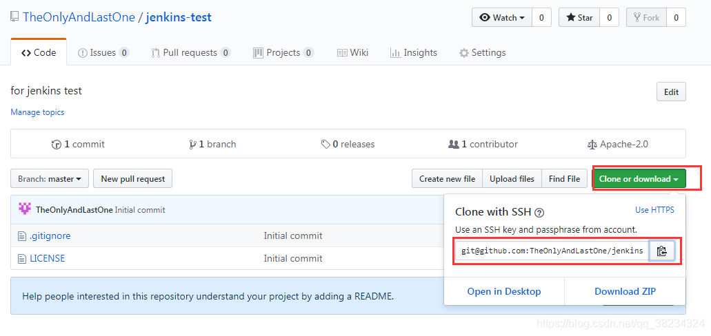View the 1 contributor page
Viewport: 711px width, 336px height.
(x=483, y=145)
